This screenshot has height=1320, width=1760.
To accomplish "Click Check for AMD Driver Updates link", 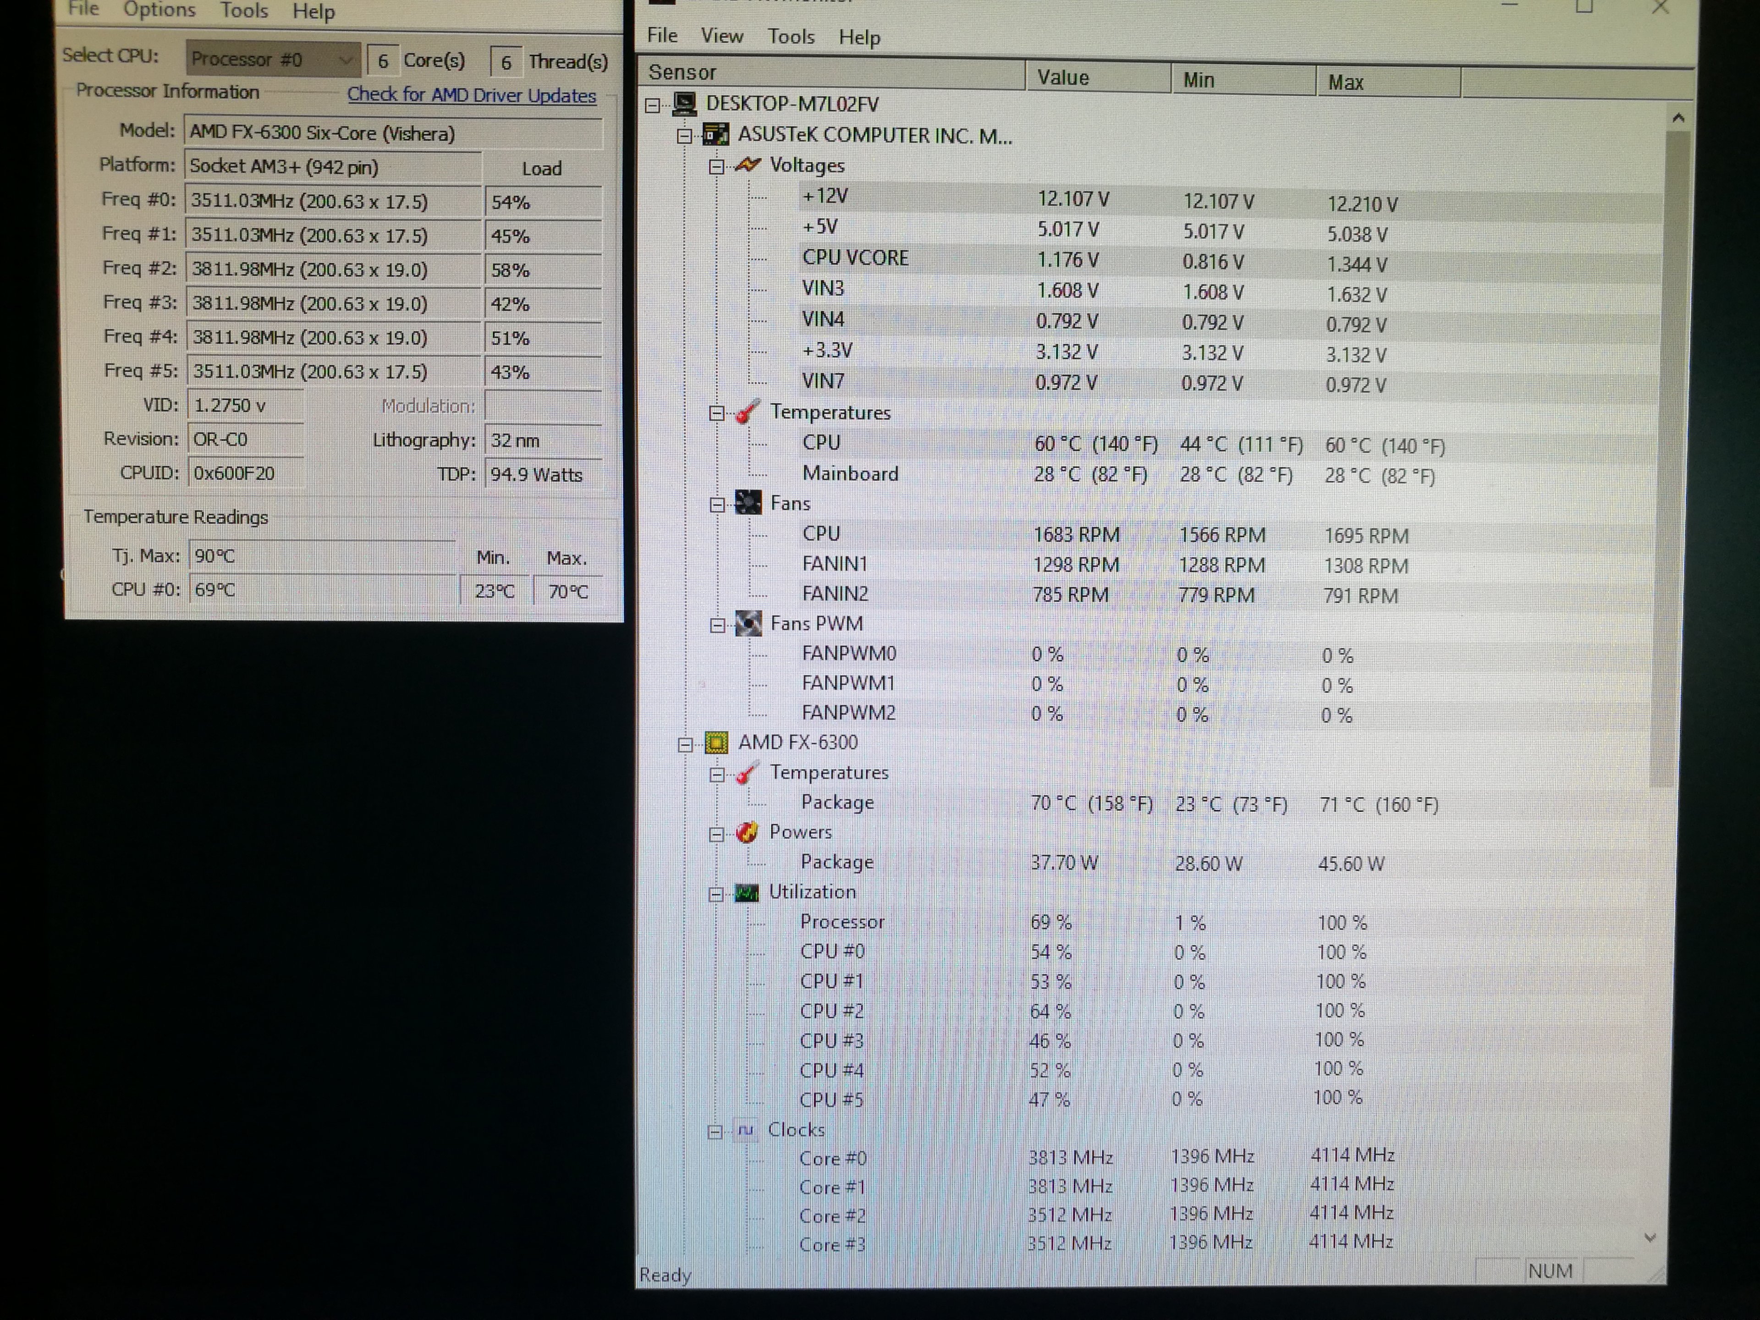I will click(471, 95).
